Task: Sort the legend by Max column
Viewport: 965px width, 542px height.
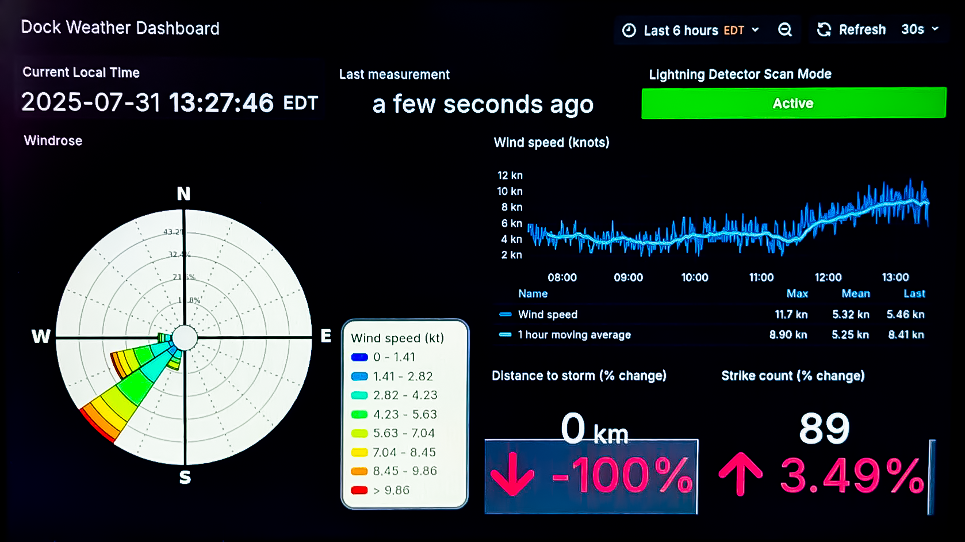Action: click(797, 294)
